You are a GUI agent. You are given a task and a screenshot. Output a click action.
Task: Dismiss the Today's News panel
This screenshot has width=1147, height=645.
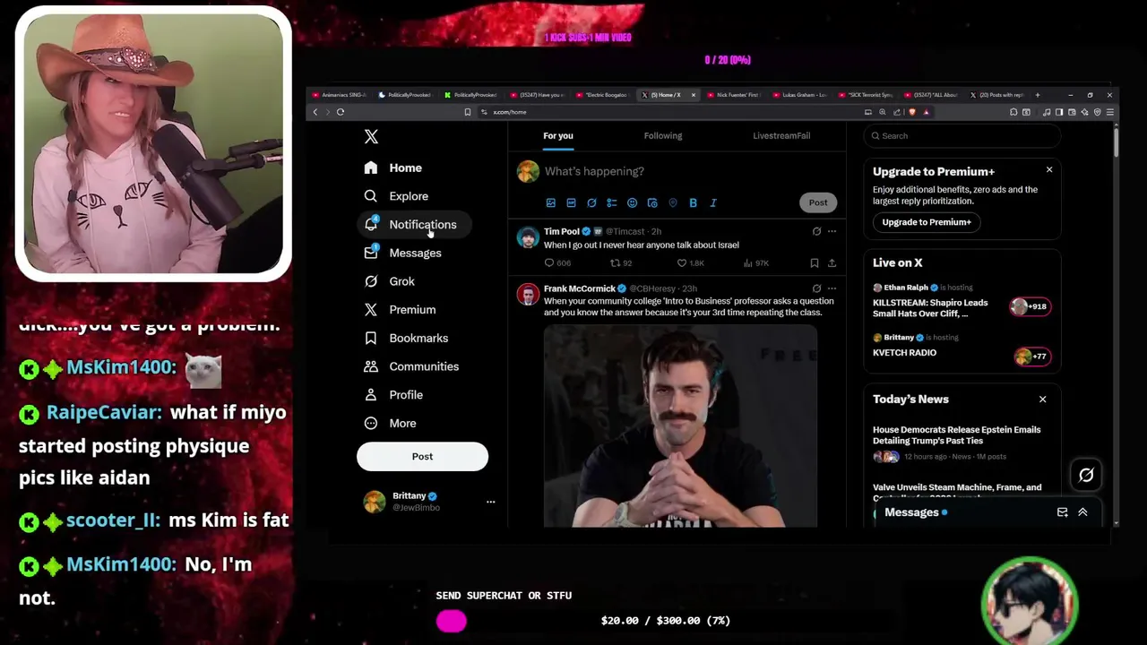tap(1042, 400)
